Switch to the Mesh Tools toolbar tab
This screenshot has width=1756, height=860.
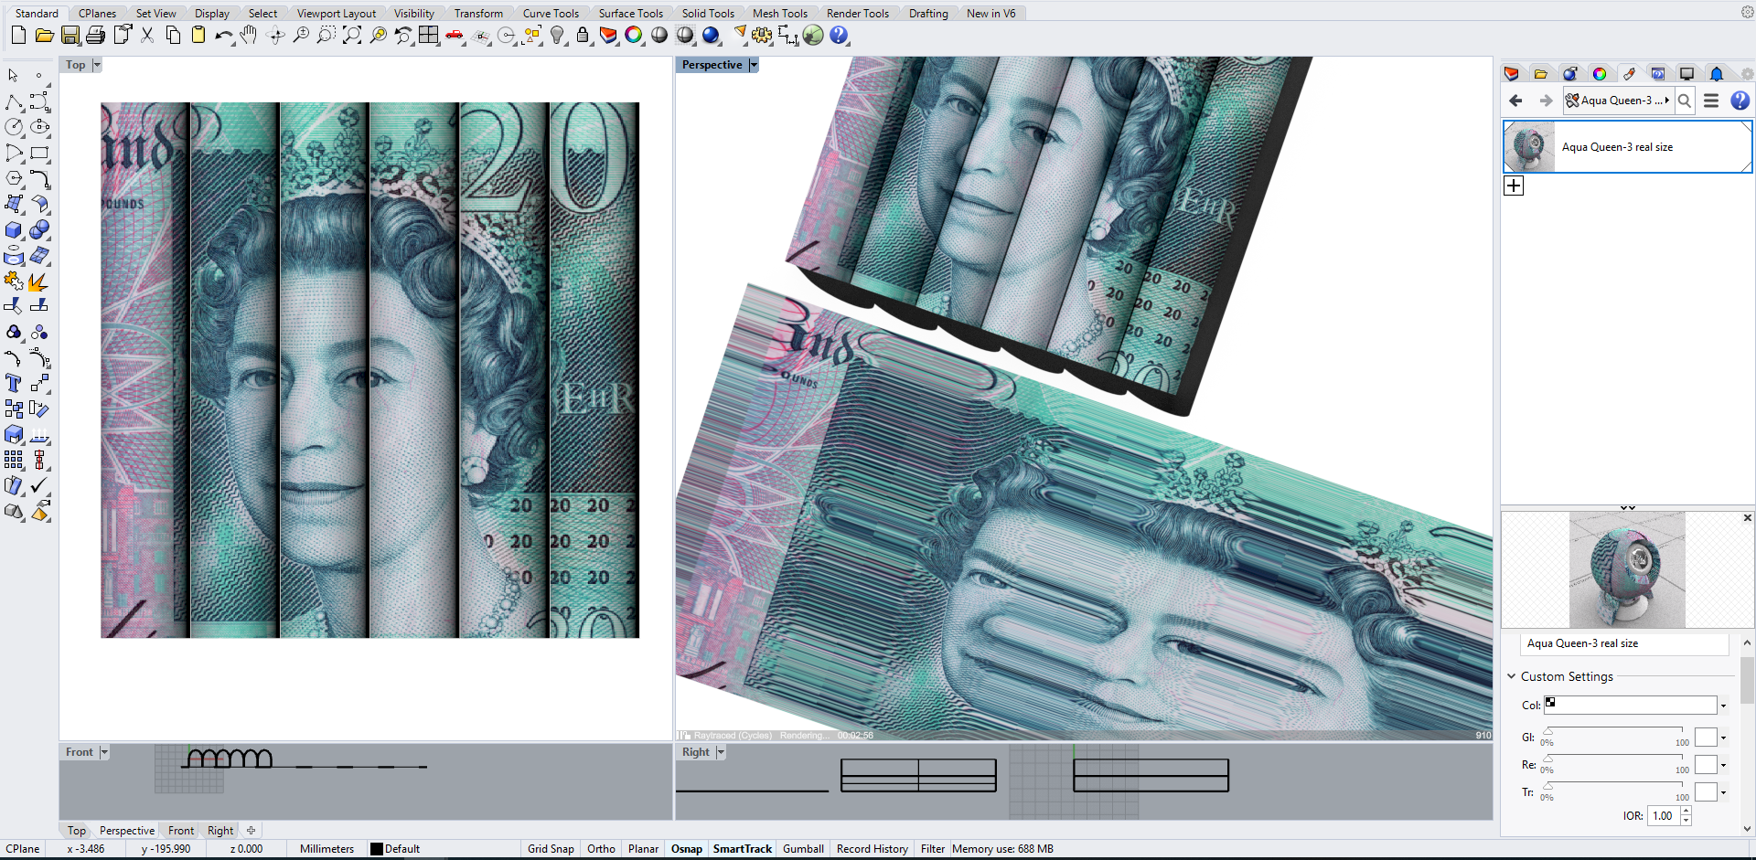coord(780,14)
